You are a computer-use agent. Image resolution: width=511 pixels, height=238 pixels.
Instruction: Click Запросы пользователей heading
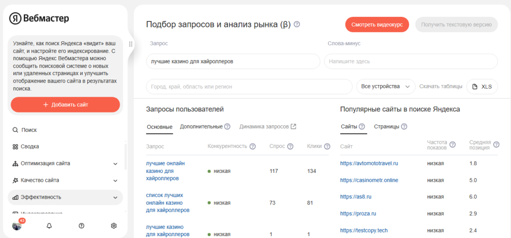click(x=185, y=109)
